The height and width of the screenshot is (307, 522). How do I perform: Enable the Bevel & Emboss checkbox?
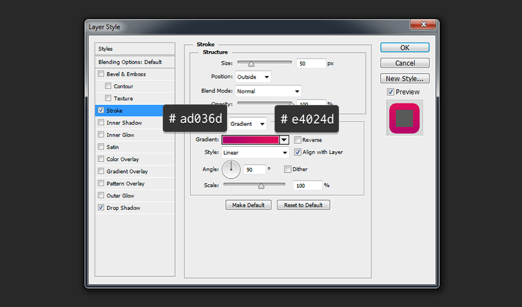tap(101, 74)
